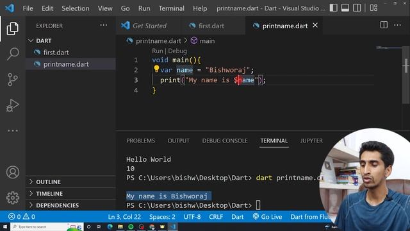Image resolution: width=410 pixels, height=231 pixels.
Task: Switch to the JUPYTER panel tab
Action: coord(311,141)
